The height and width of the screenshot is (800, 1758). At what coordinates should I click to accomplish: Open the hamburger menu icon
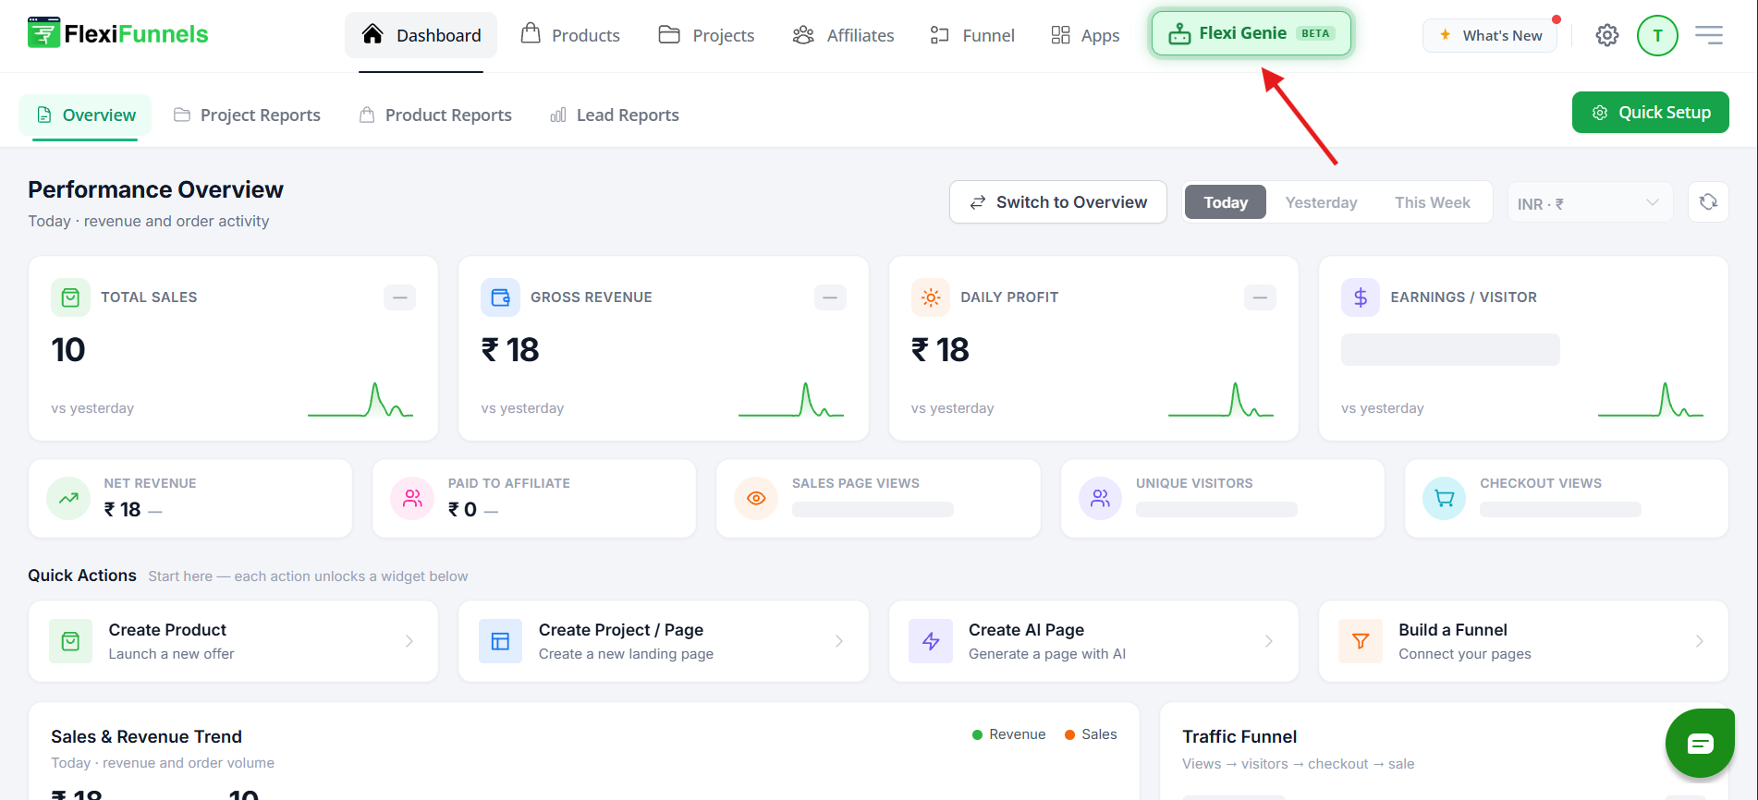coord(1709,35)
